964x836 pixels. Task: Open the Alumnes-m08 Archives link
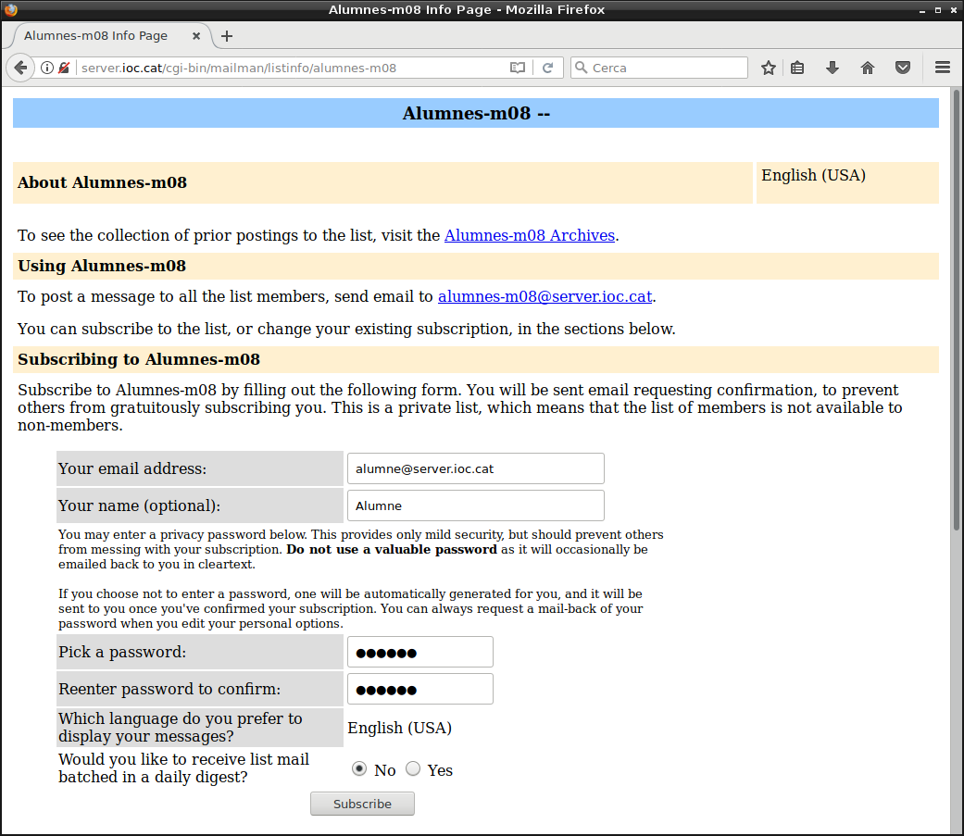coord(530,235)
